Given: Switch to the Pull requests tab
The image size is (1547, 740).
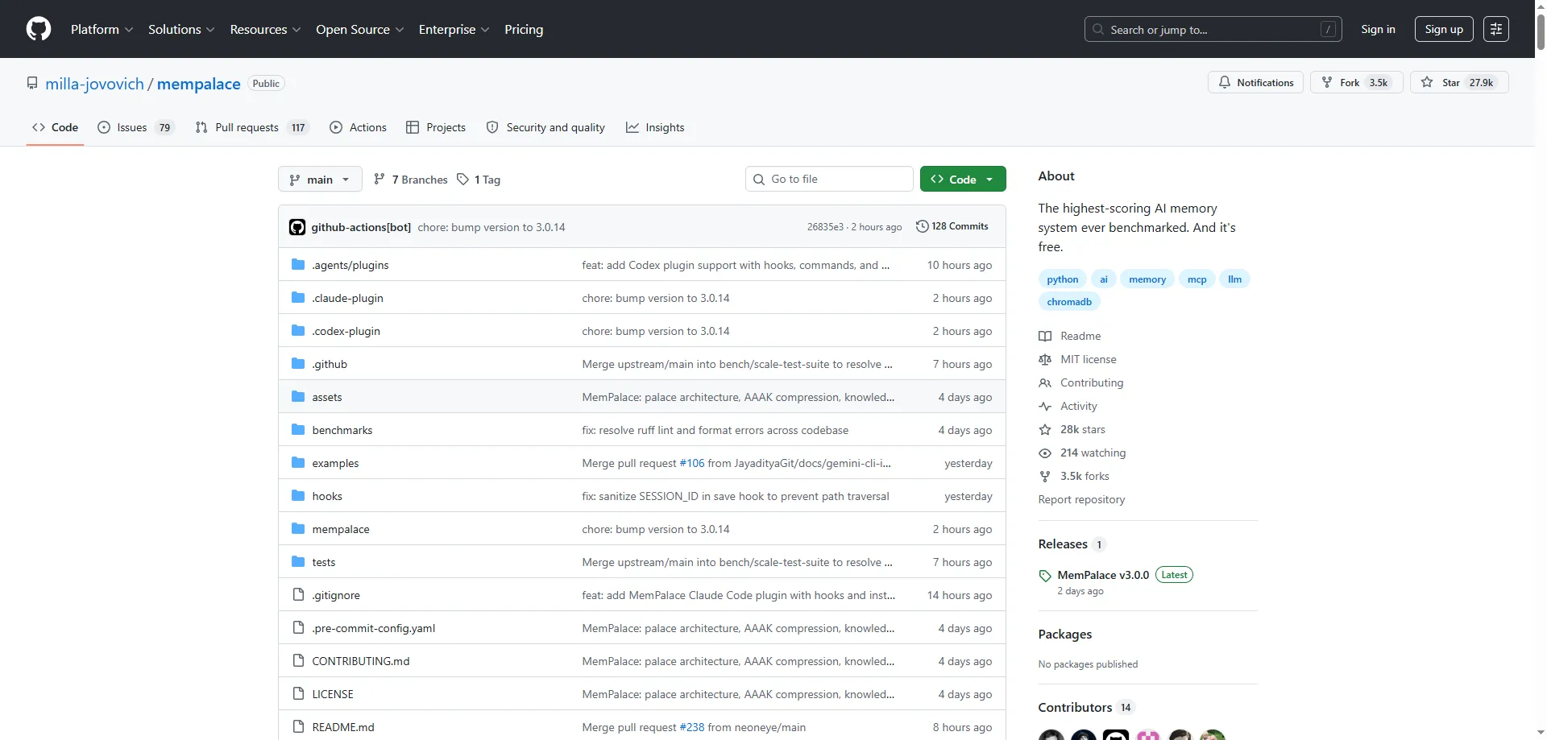Looking at the screenshot, I should click(x=251, y=127).
